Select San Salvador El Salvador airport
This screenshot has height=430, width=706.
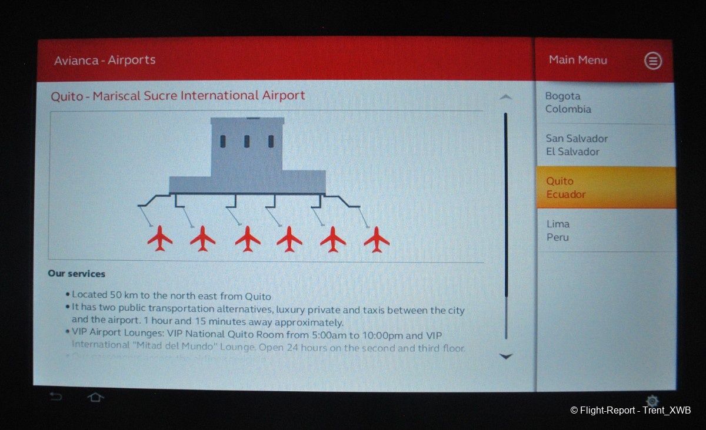coord(605,145)
